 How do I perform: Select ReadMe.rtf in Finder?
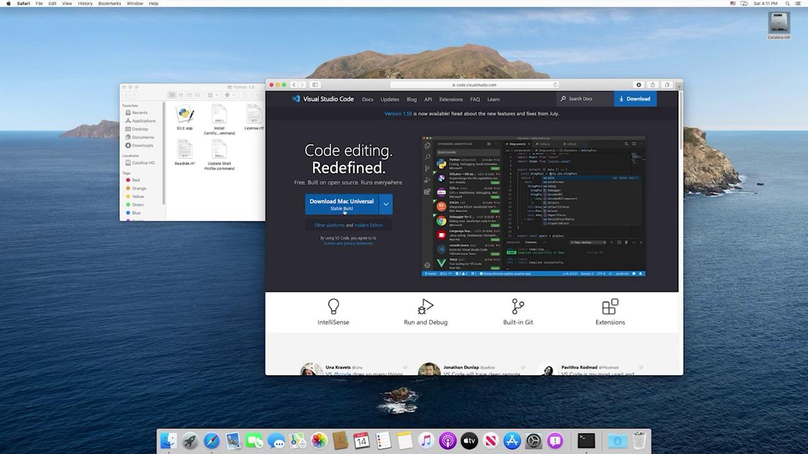[x=184, y=153]
